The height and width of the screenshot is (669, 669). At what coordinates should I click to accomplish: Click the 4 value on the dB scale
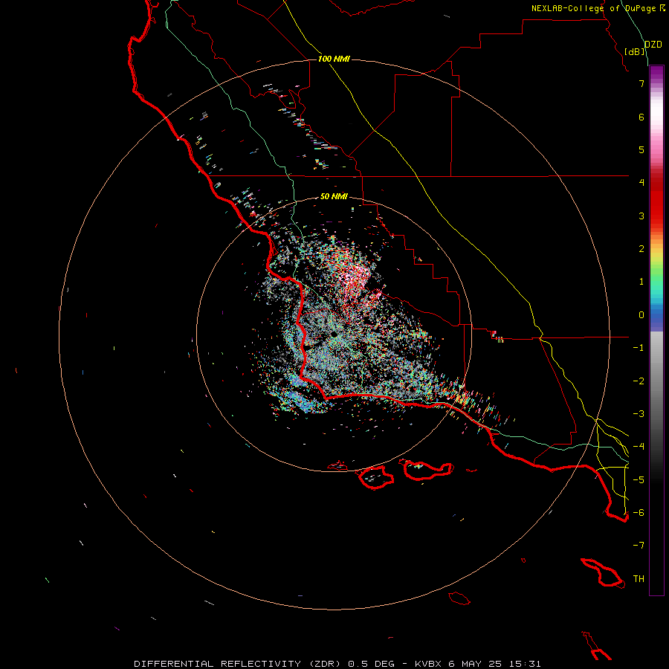tap(641, 183)
